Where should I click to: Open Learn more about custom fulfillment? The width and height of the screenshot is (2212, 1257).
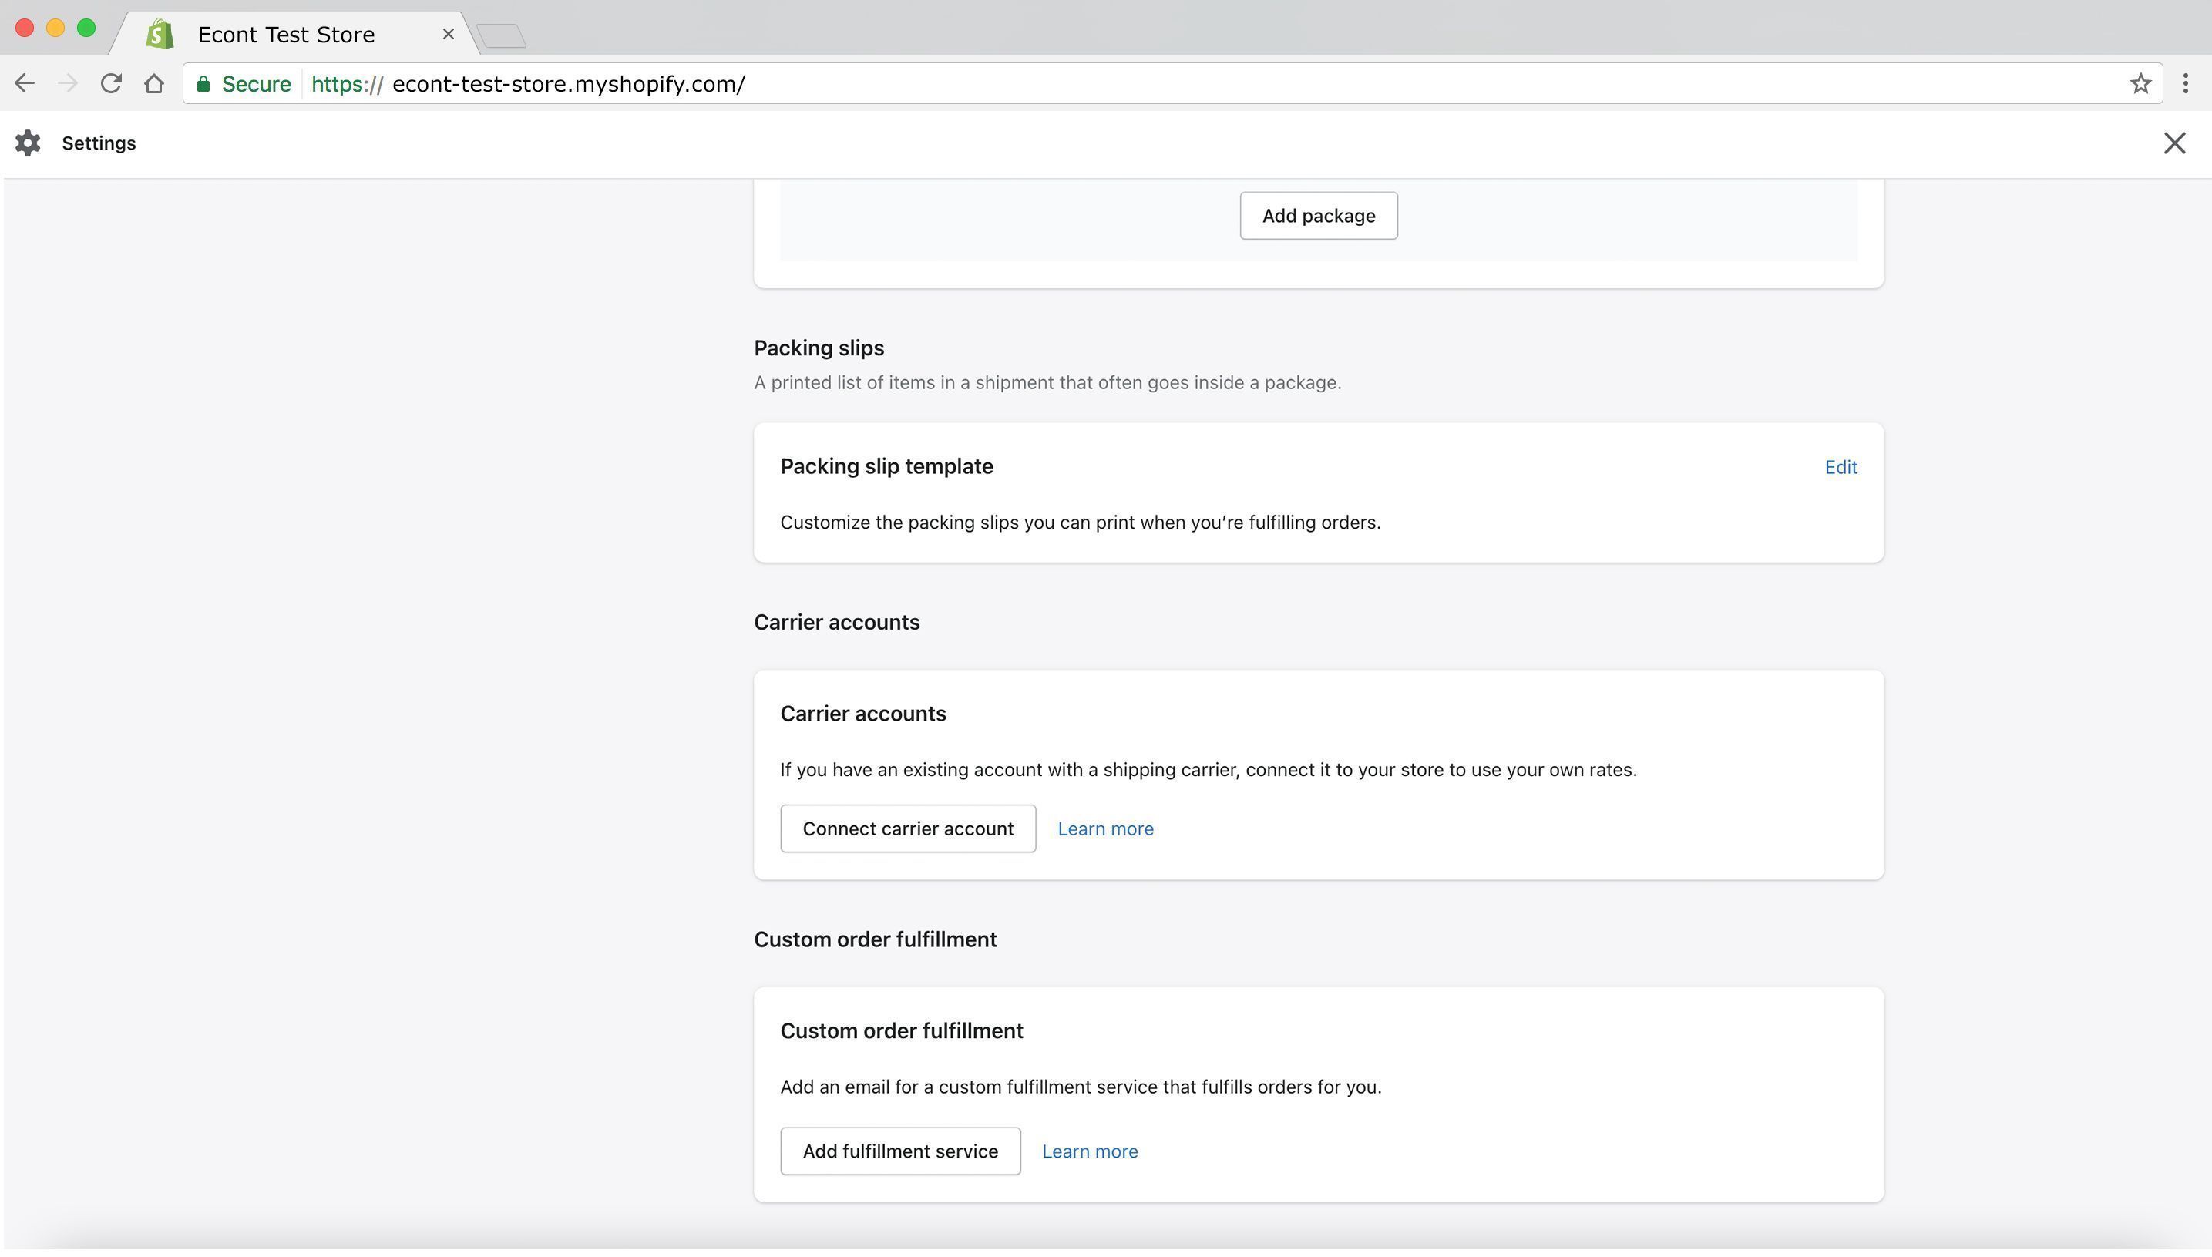[x=1090, y=1151]
